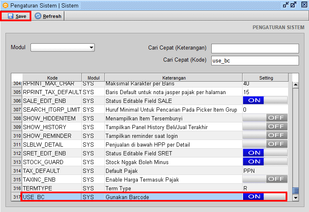The image size is (309, 212).
Task: Click row number 313
Action: pos(17,162)
